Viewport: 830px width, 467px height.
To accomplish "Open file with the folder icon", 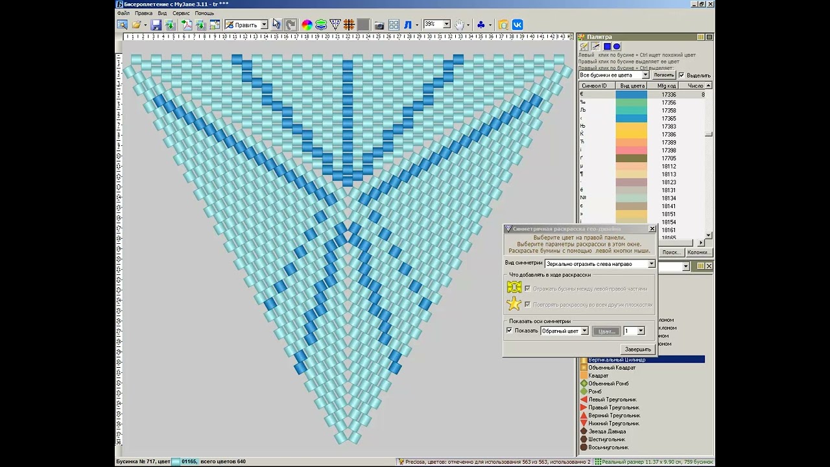I will [136, 25].
